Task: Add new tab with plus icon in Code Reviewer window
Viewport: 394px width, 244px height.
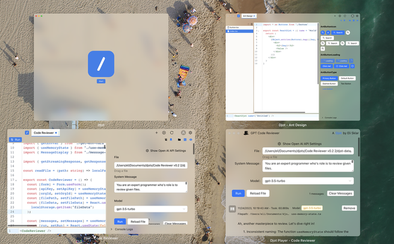Action: tap(156, 133)
